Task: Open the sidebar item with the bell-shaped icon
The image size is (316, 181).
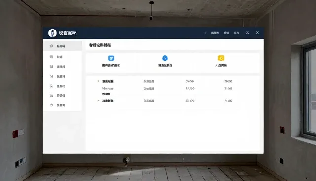Action: pyautogui.click(x=63, y=95)
